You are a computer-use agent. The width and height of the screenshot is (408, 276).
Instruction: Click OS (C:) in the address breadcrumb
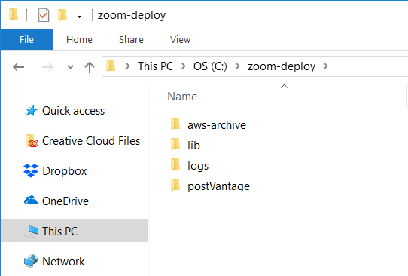[210, 66]
